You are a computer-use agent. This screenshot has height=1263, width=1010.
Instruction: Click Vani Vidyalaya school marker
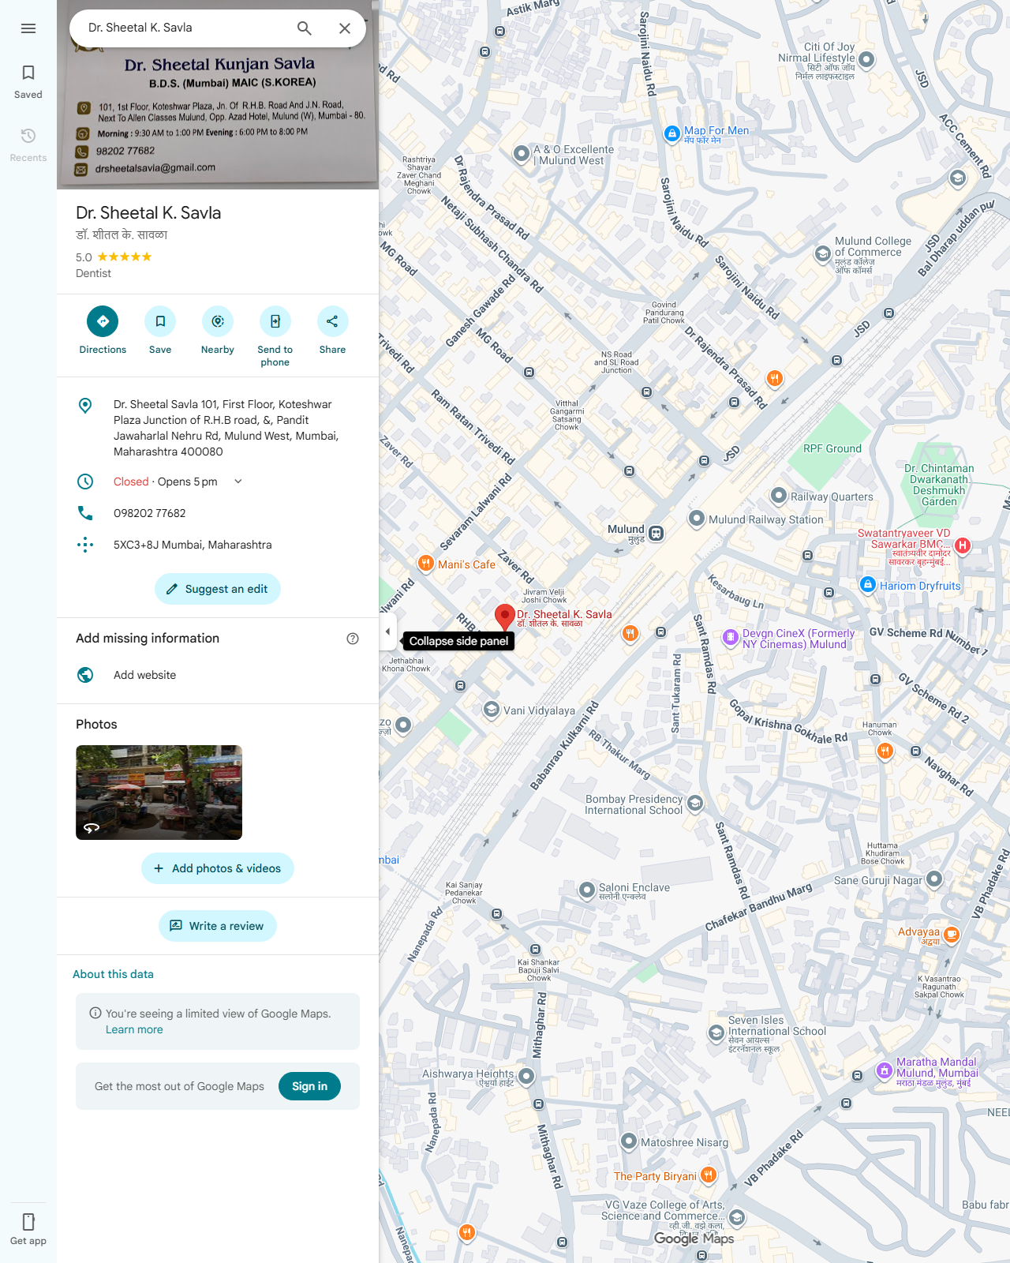click(492, 710)
